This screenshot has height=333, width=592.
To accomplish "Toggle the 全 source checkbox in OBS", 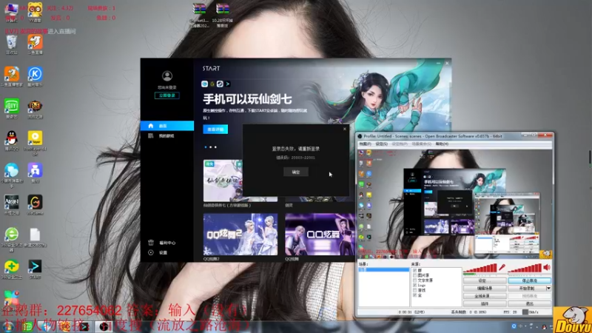I will point(415,295).
